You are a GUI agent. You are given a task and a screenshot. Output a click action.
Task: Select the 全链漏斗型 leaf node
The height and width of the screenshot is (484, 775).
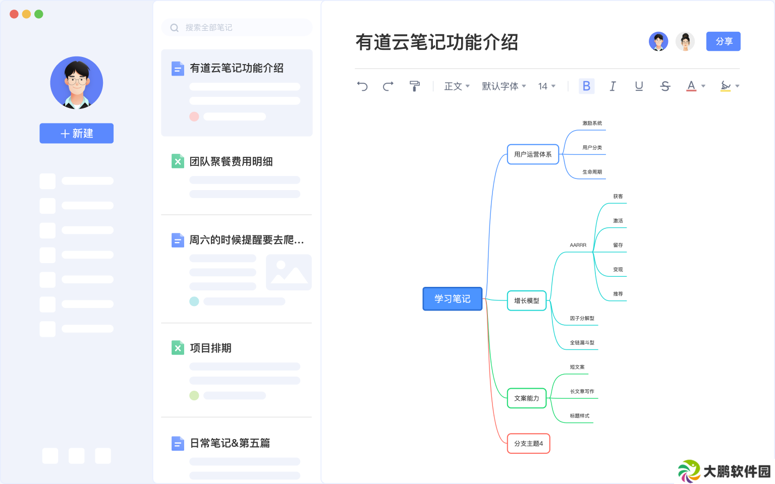click(x=582, y=343)
